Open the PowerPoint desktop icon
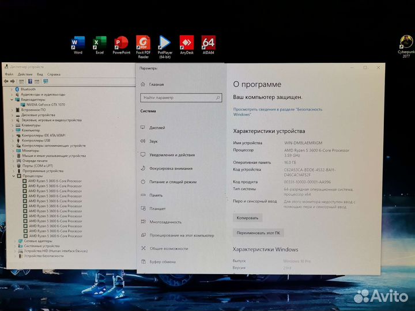This screenshot has height=311, width=415. pyautogui.click(x=121, y=43)
